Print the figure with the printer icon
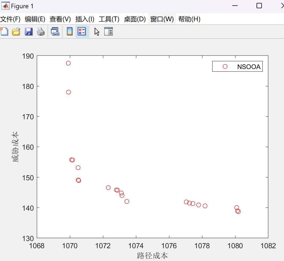The height and width of the screenshot is (261, 284). point(41,31)
